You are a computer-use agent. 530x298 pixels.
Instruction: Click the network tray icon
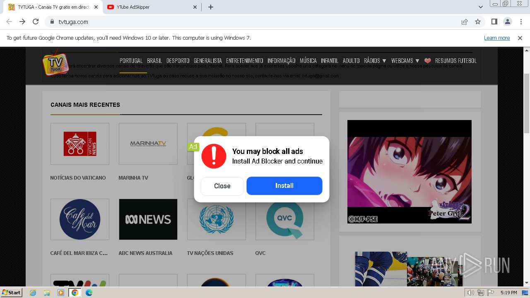click(480, 293)
